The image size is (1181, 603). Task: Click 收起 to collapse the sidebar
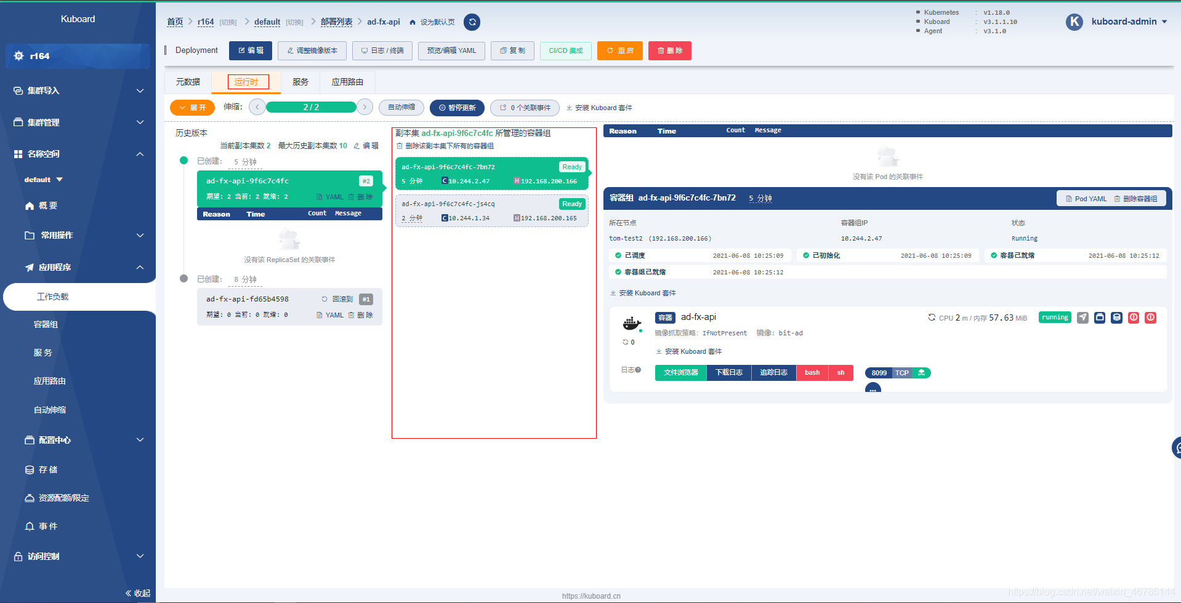tap(138, 593)
